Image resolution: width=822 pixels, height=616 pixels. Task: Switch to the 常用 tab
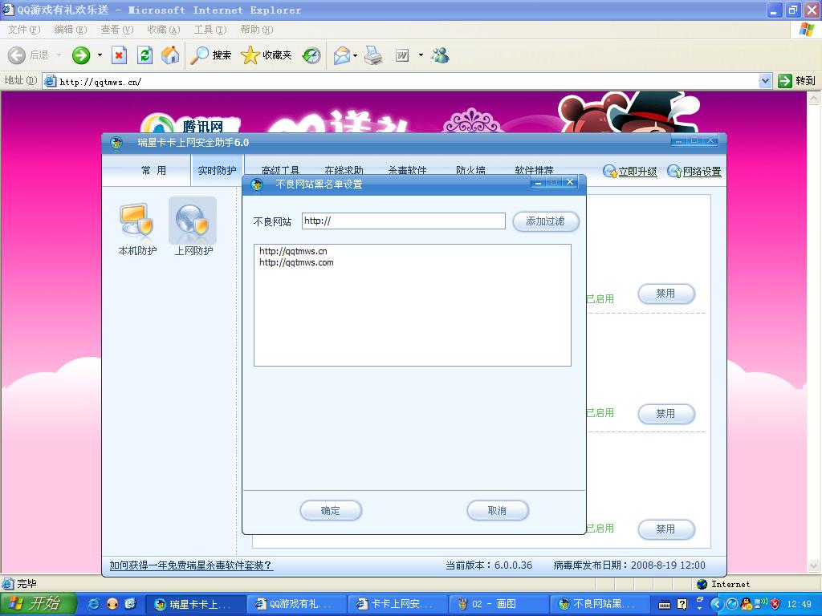pyautogui.click(x=153, y=171)
